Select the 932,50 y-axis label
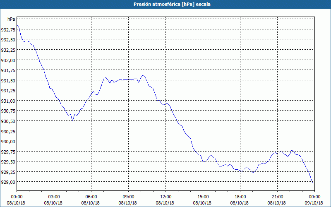The width and height of the screenshot is (331, 207). click(8, 40)
